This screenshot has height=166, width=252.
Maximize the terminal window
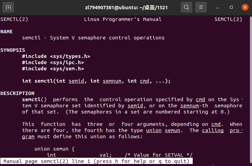(231, 7)
